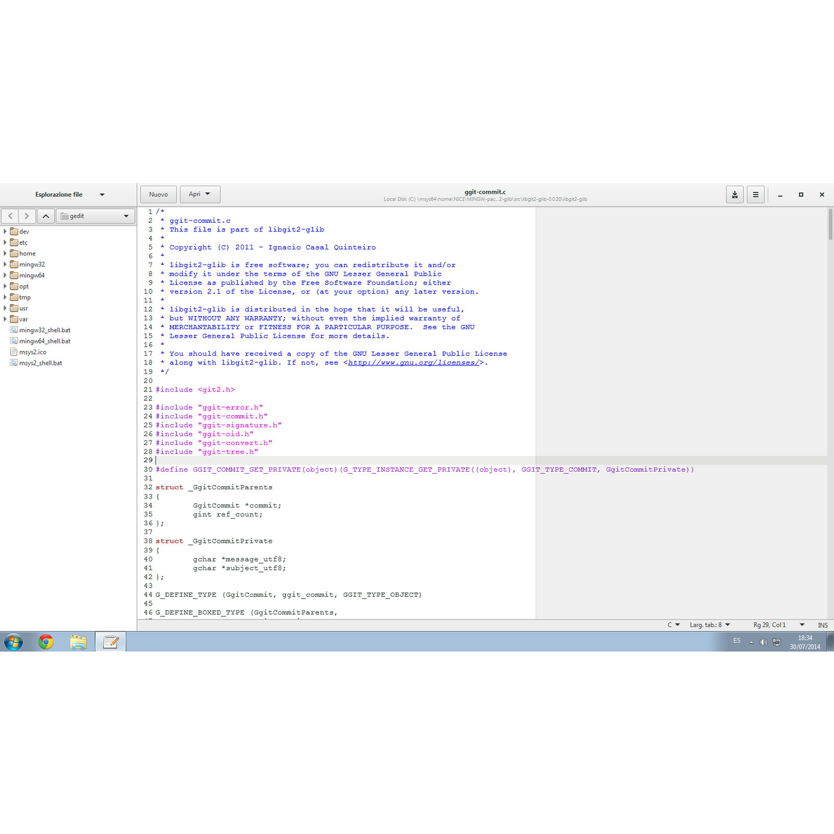834x834 pixels.
Task: Expand the home folder in tree
Action: 5,253
